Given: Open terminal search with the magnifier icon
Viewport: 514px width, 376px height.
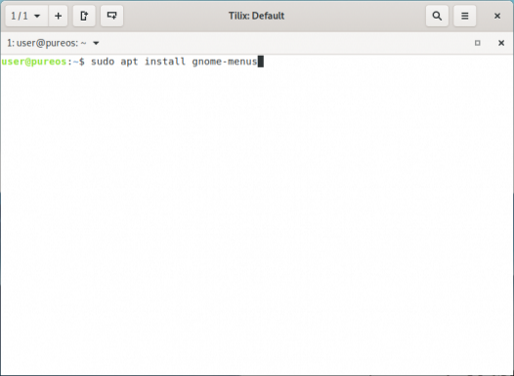Looking at the screenshot, I should [x=437, y=16].
